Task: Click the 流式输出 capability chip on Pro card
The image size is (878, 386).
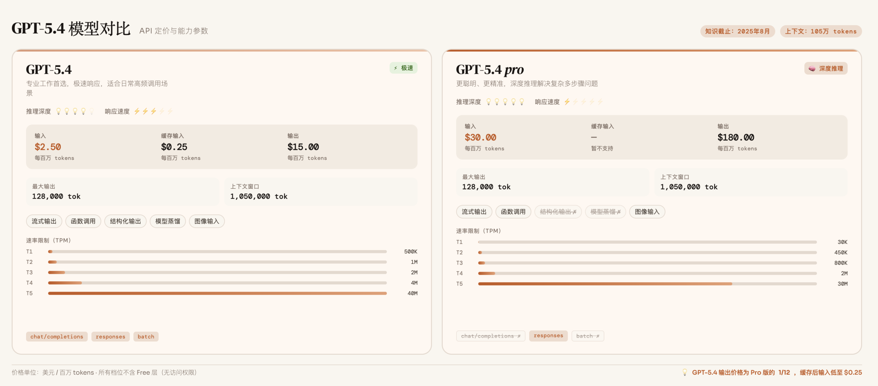Action: [474, 212]
